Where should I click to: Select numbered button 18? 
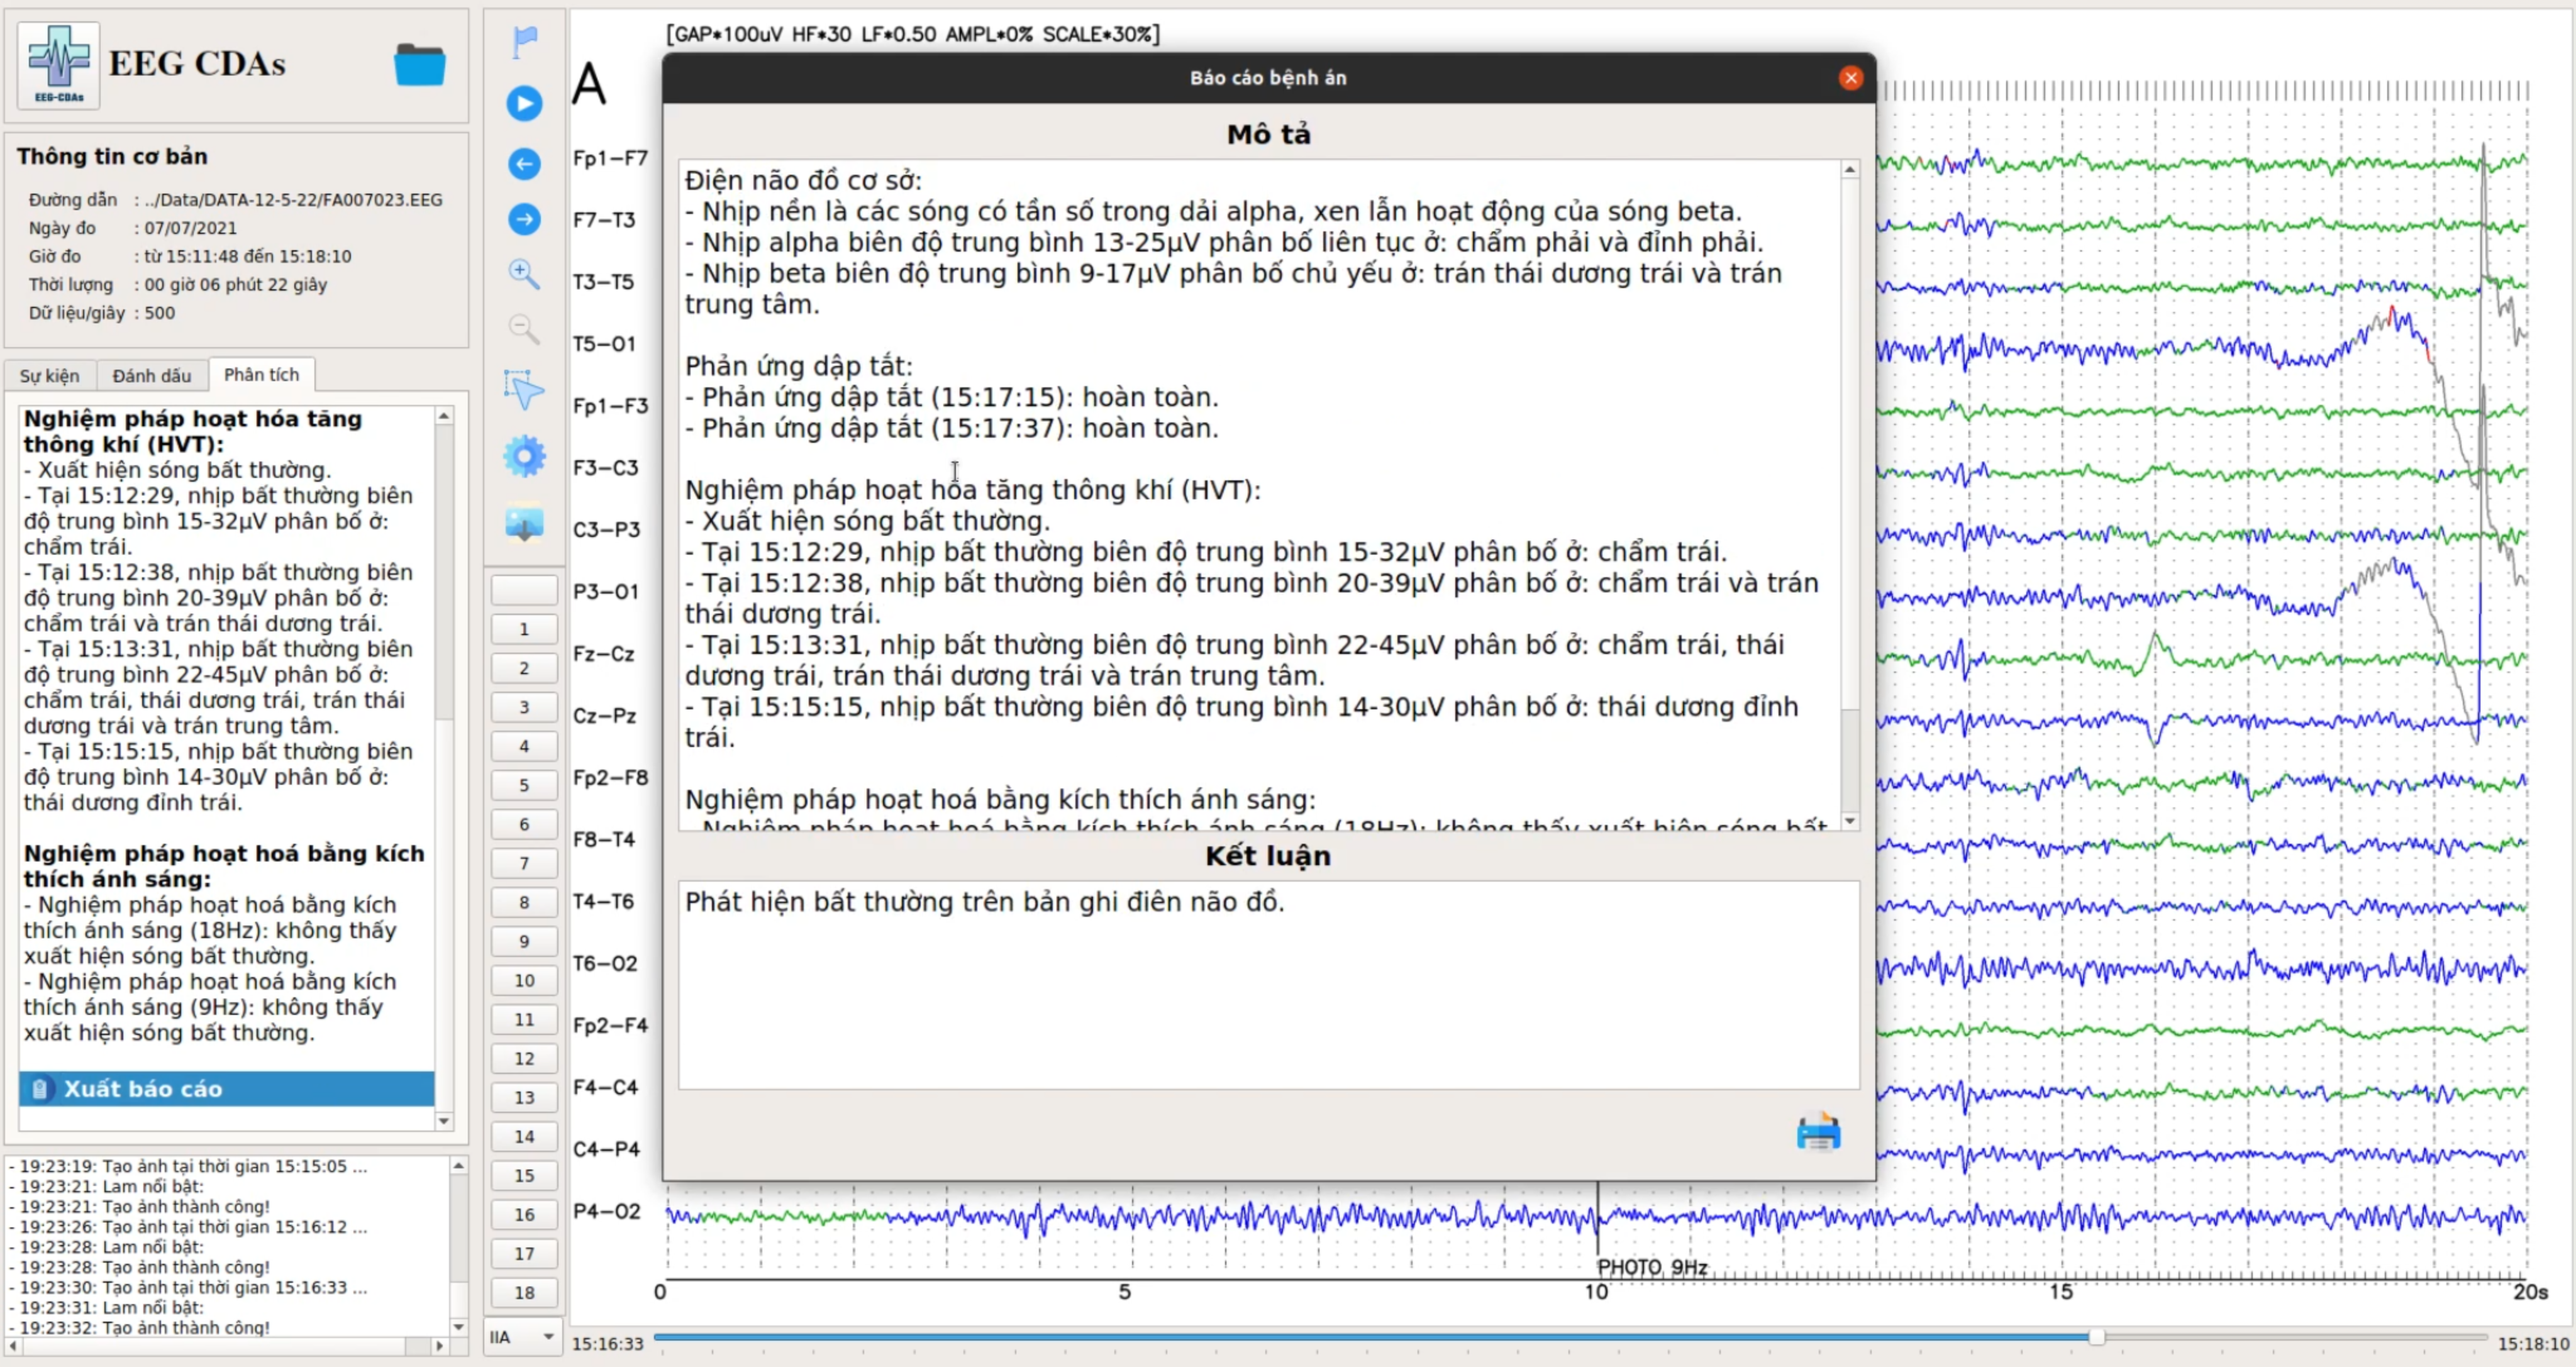point(524,1292)
